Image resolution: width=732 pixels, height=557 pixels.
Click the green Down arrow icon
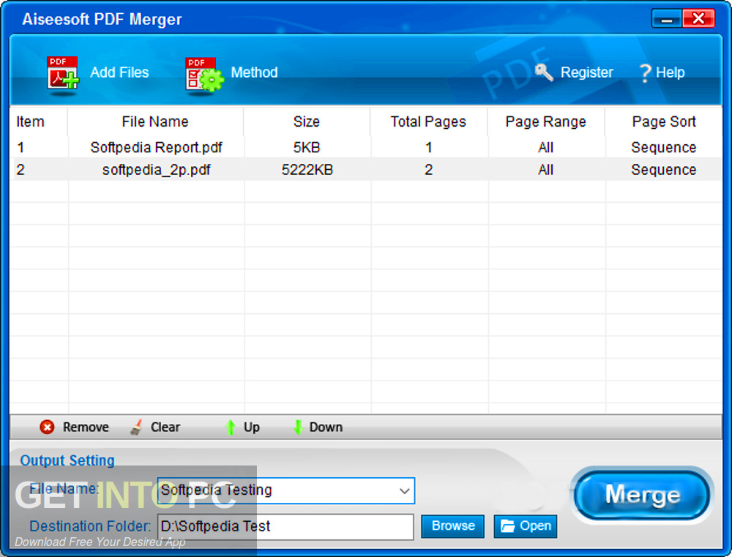point(298,427)
